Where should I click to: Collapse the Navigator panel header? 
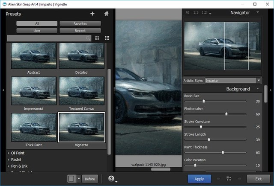click(258, 13)
